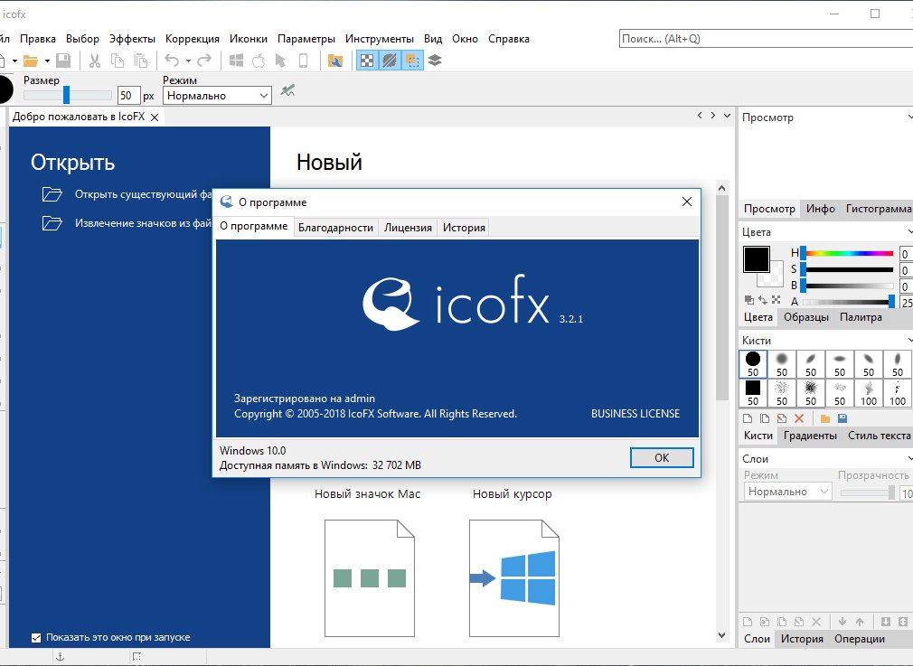Click the open brushes folder icon in Кисти panel
Viewport: 913px width, 666px height.
pos(825,418)
